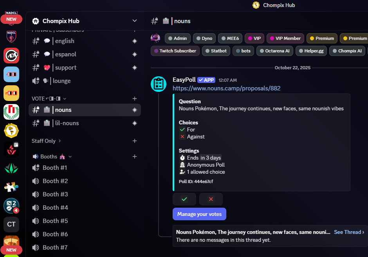Click See Thread link
368x257 pixels.
(x=349, y=232)
